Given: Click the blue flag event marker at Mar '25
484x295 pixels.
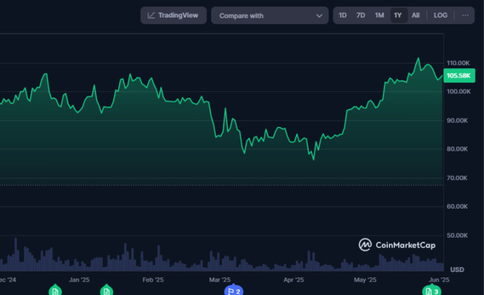Looking at the screenshot, I should coord(233,291).
